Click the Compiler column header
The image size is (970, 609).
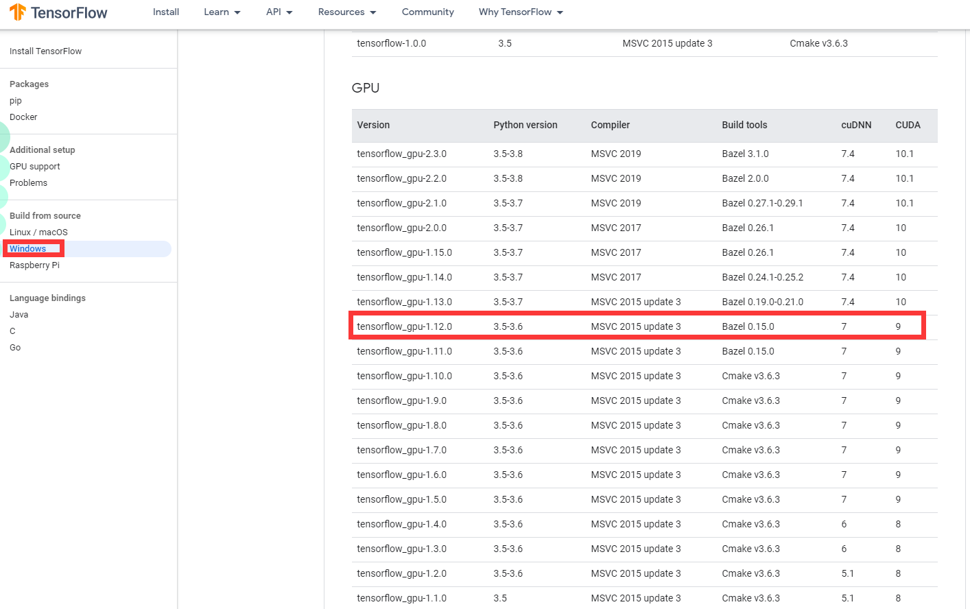(x=611, y=125)
